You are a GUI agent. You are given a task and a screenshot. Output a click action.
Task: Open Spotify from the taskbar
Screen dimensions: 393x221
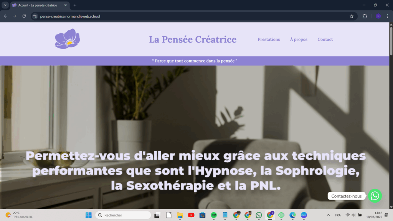coord(214,215)
